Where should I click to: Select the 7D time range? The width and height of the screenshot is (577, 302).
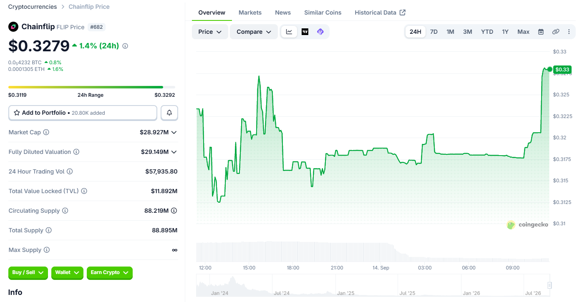coord(434,32)
